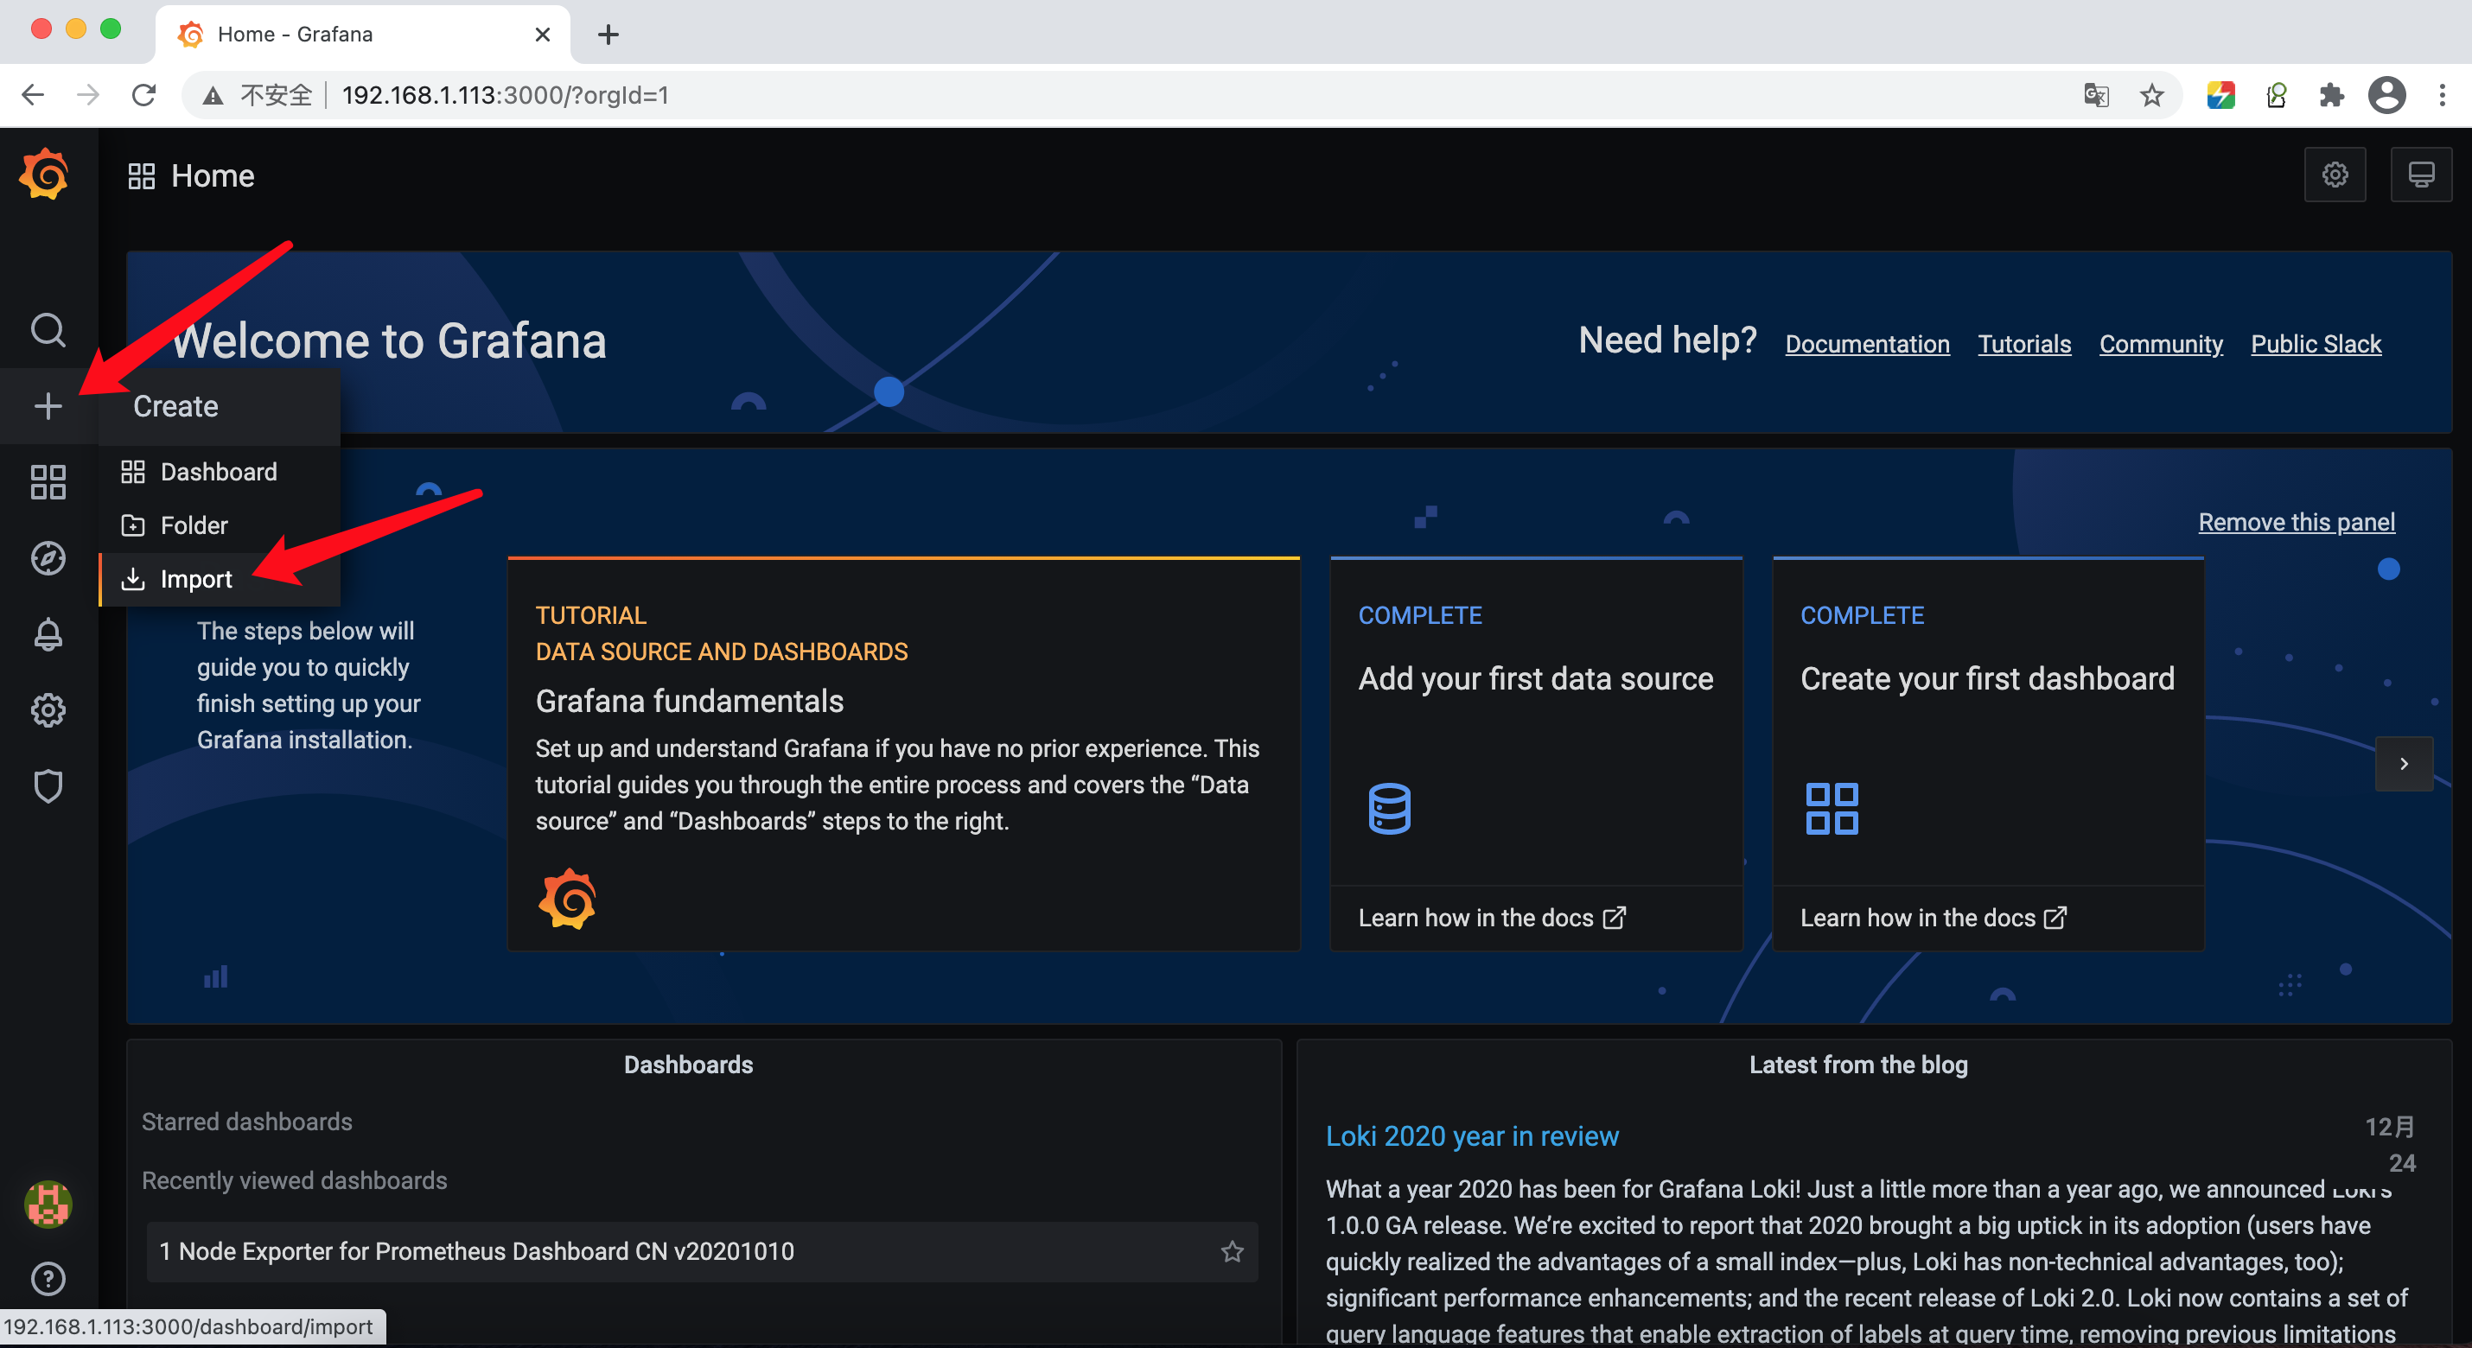Click the first dashboard grid icon
This screenshot has width=2472, height=1348.
tap(1831, 809)
